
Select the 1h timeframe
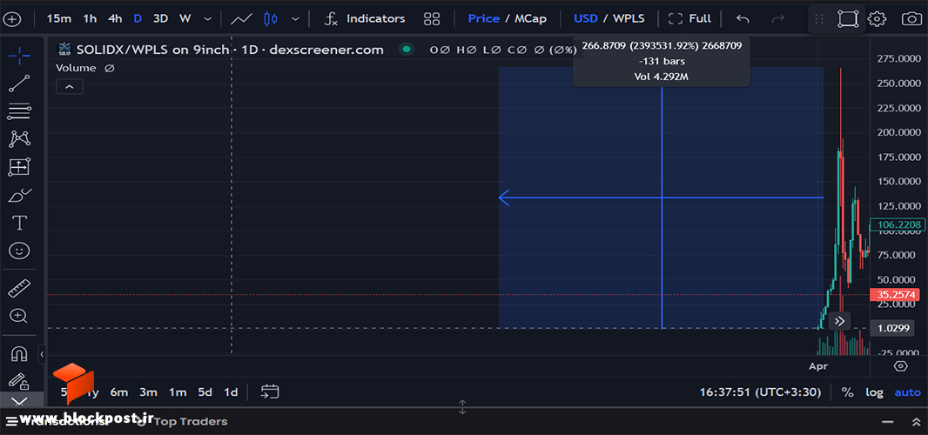(x=90, y=19)
